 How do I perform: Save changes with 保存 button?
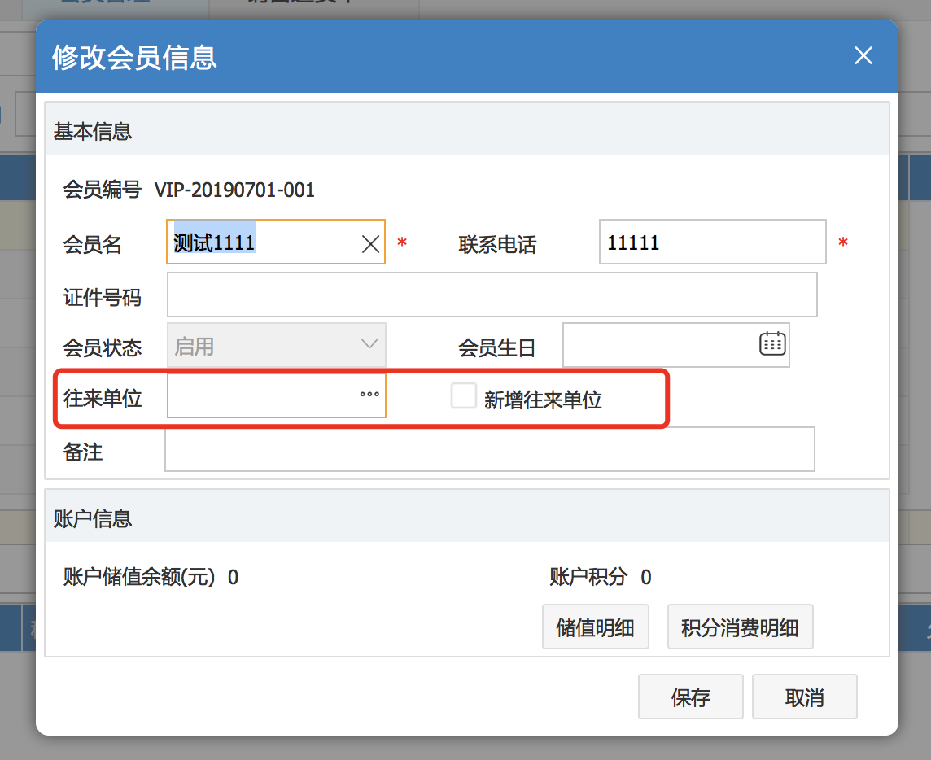pos(691,697)
